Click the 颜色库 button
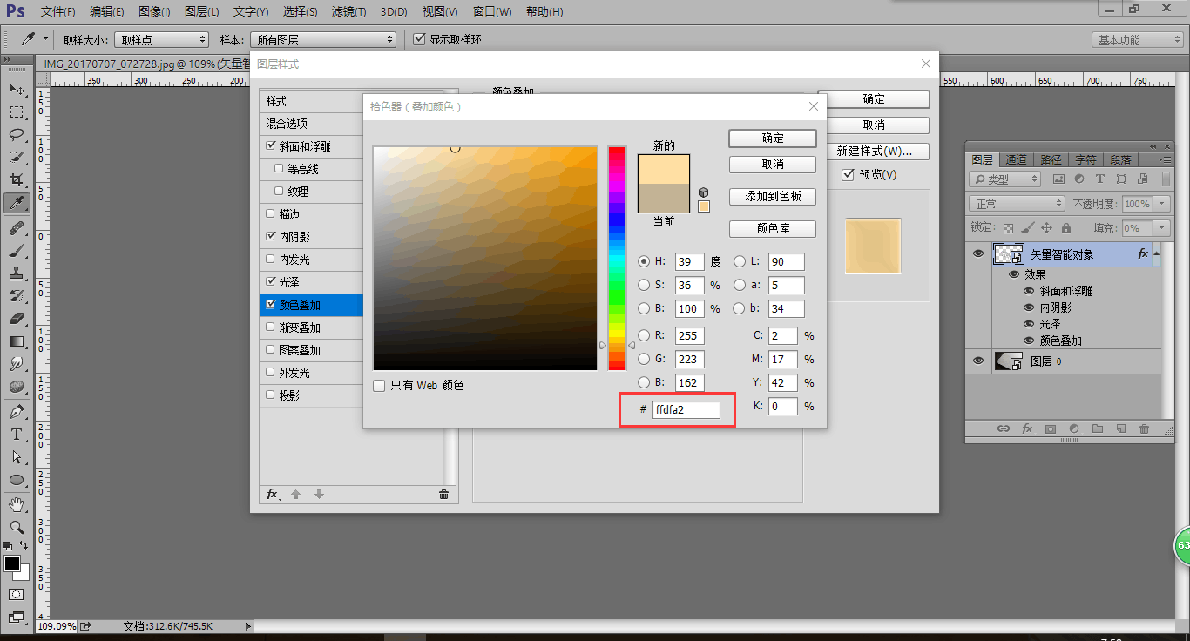 pyautogui.click(x=772, y=229)
